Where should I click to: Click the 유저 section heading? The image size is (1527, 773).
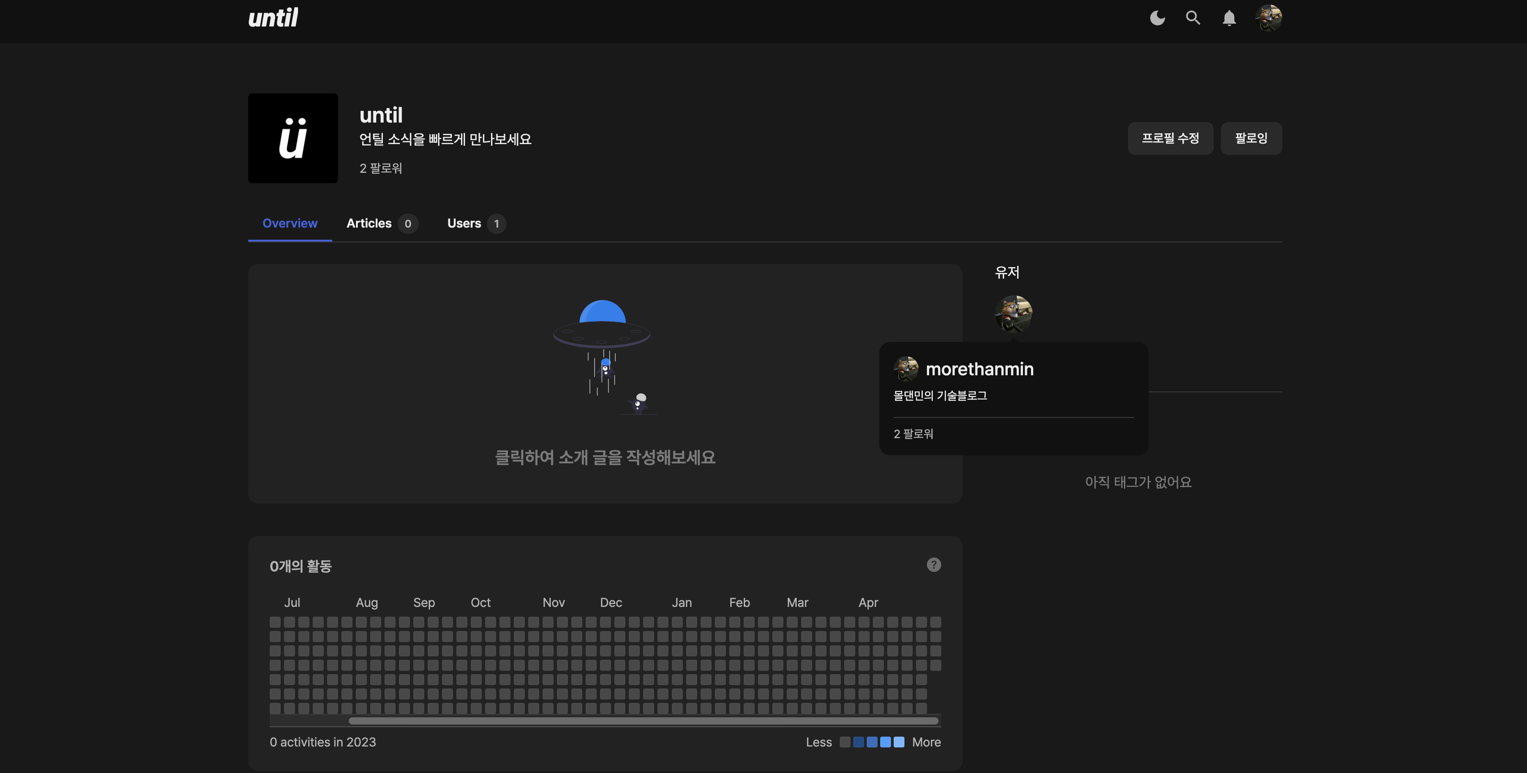pos(1006,272)
